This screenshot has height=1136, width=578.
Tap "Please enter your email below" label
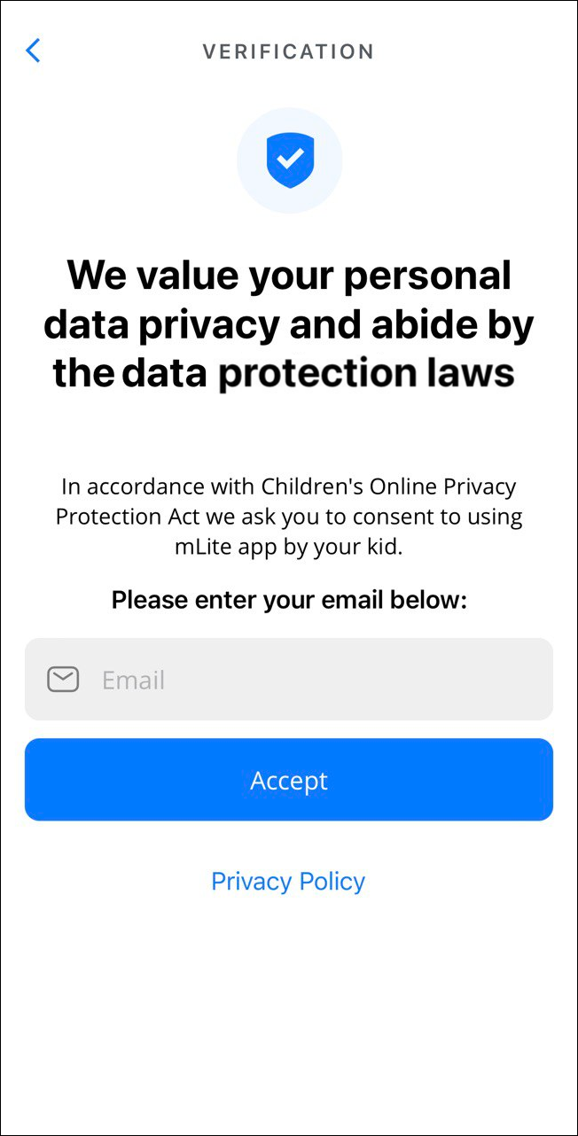tap(289, 601)
